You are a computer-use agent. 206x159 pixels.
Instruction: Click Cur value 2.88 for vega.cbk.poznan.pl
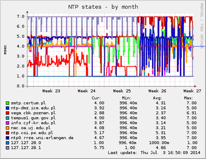coord(99,113)
